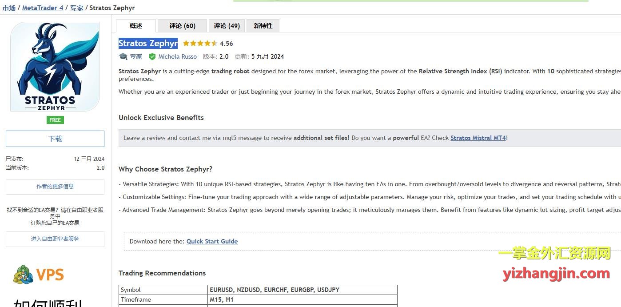Open the 新特性 what's new tab
This screenshot has width=621, height=307.
pos(263,26)
